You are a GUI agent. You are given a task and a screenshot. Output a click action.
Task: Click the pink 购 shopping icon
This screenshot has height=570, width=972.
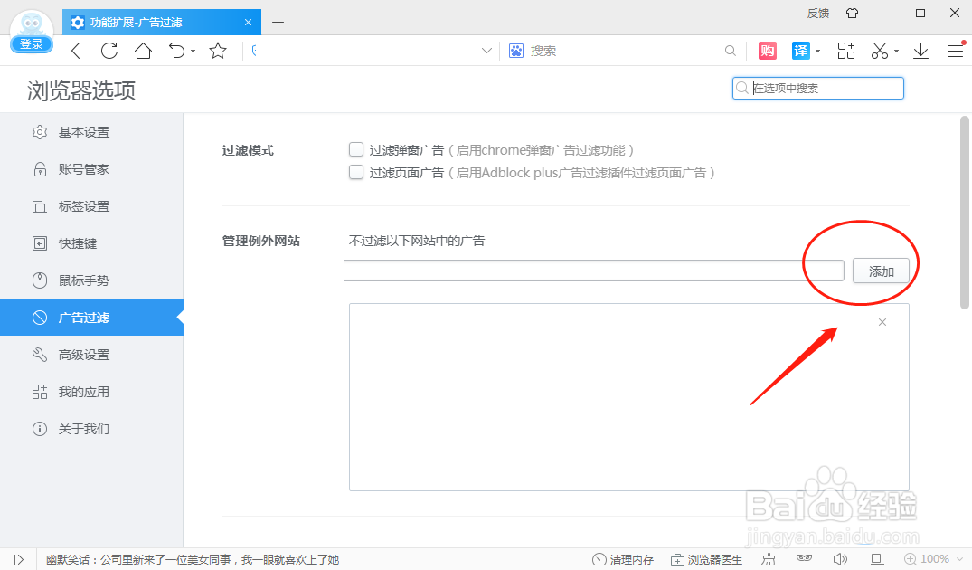point(767,50)
